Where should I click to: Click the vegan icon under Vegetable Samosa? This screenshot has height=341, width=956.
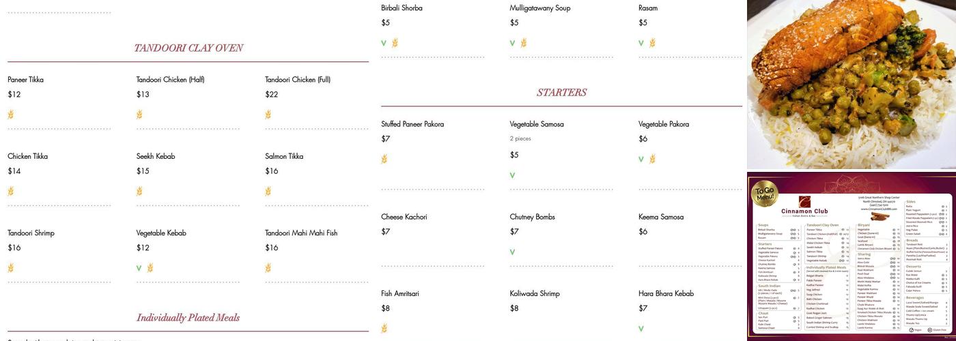click(512, 175)
